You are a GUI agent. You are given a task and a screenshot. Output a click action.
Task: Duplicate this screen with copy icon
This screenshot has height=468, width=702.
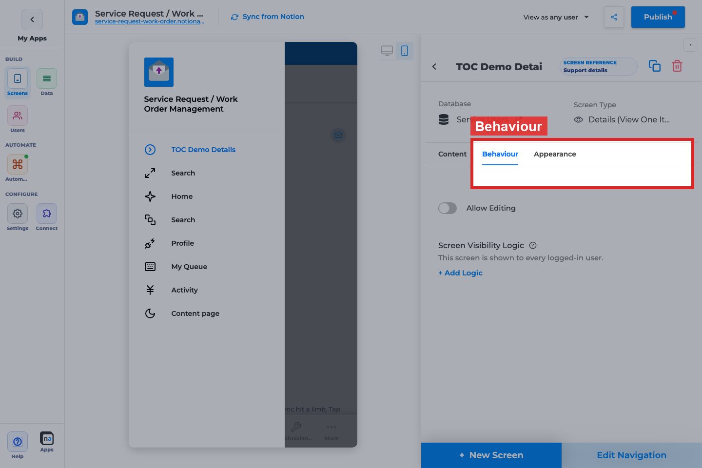(x=655, y=66)
